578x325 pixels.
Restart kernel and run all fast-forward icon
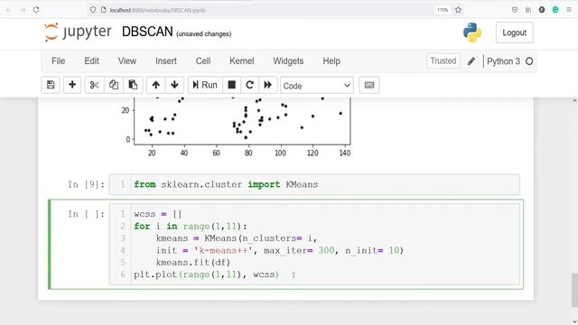click(268, 85)
